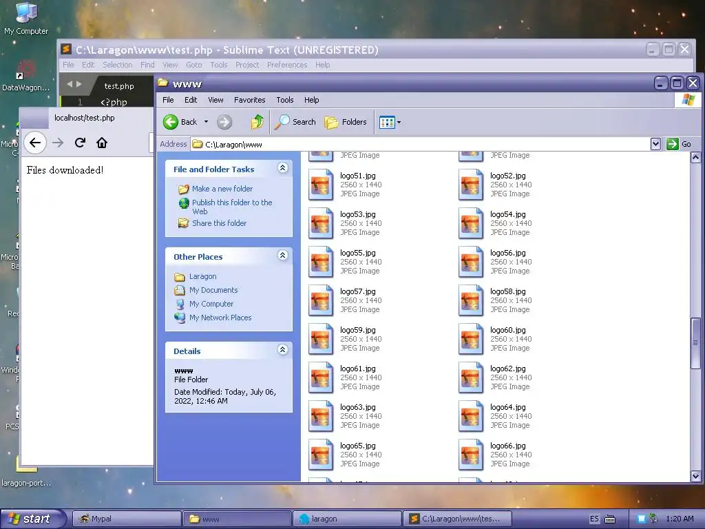Viewport: 705px width, 529px height.
Task: Open My Network Places link
Action: tap(220, 318)
